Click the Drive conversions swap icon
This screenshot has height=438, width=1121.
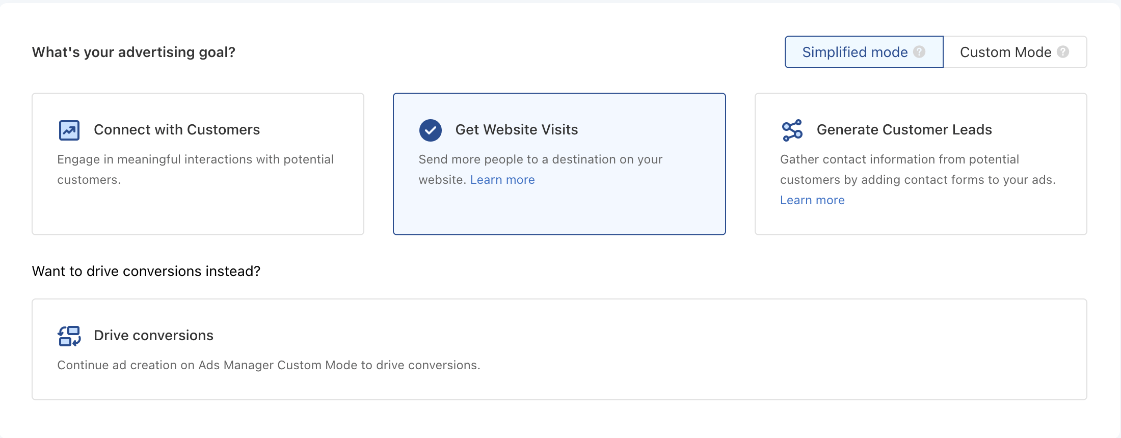69,336
